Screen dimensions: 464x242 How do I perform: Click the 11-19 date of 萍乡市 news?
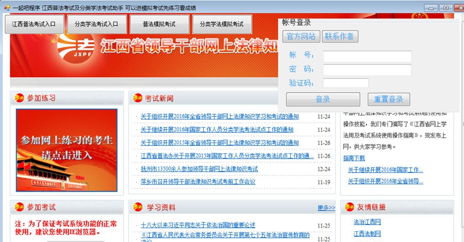click(x=324, y=182)
